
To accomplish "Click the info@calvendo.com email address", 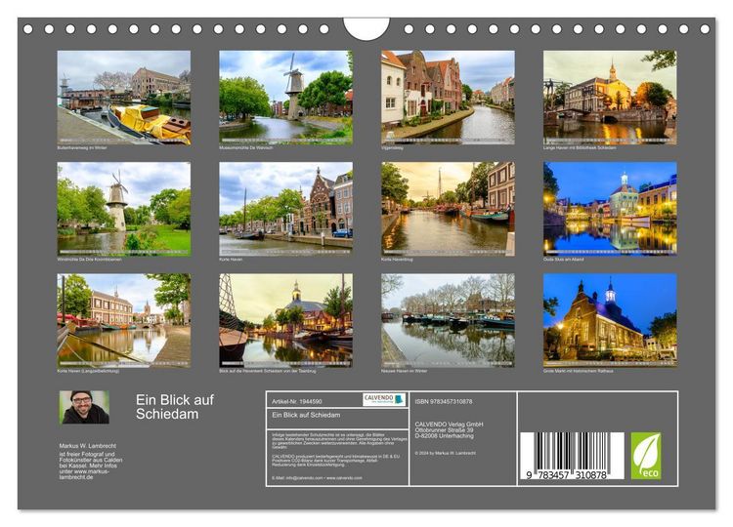I will [304, 478].
